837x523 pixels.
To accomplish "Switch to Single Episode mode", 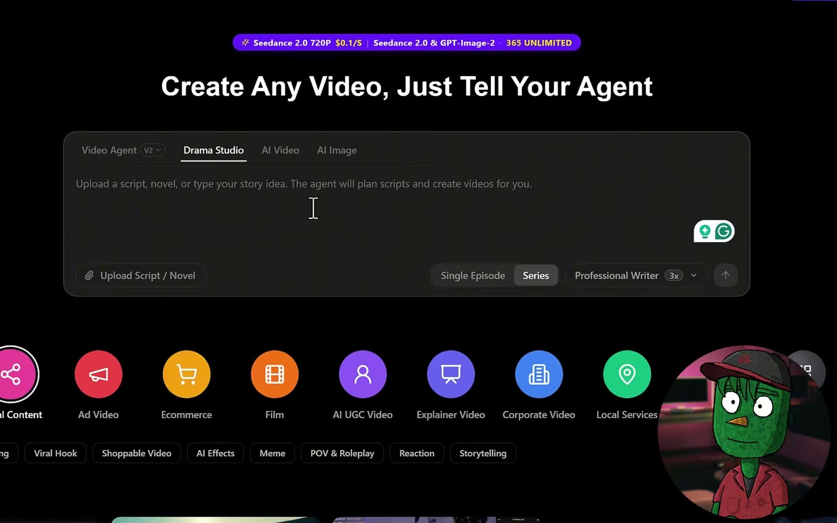I will point(473,276).
